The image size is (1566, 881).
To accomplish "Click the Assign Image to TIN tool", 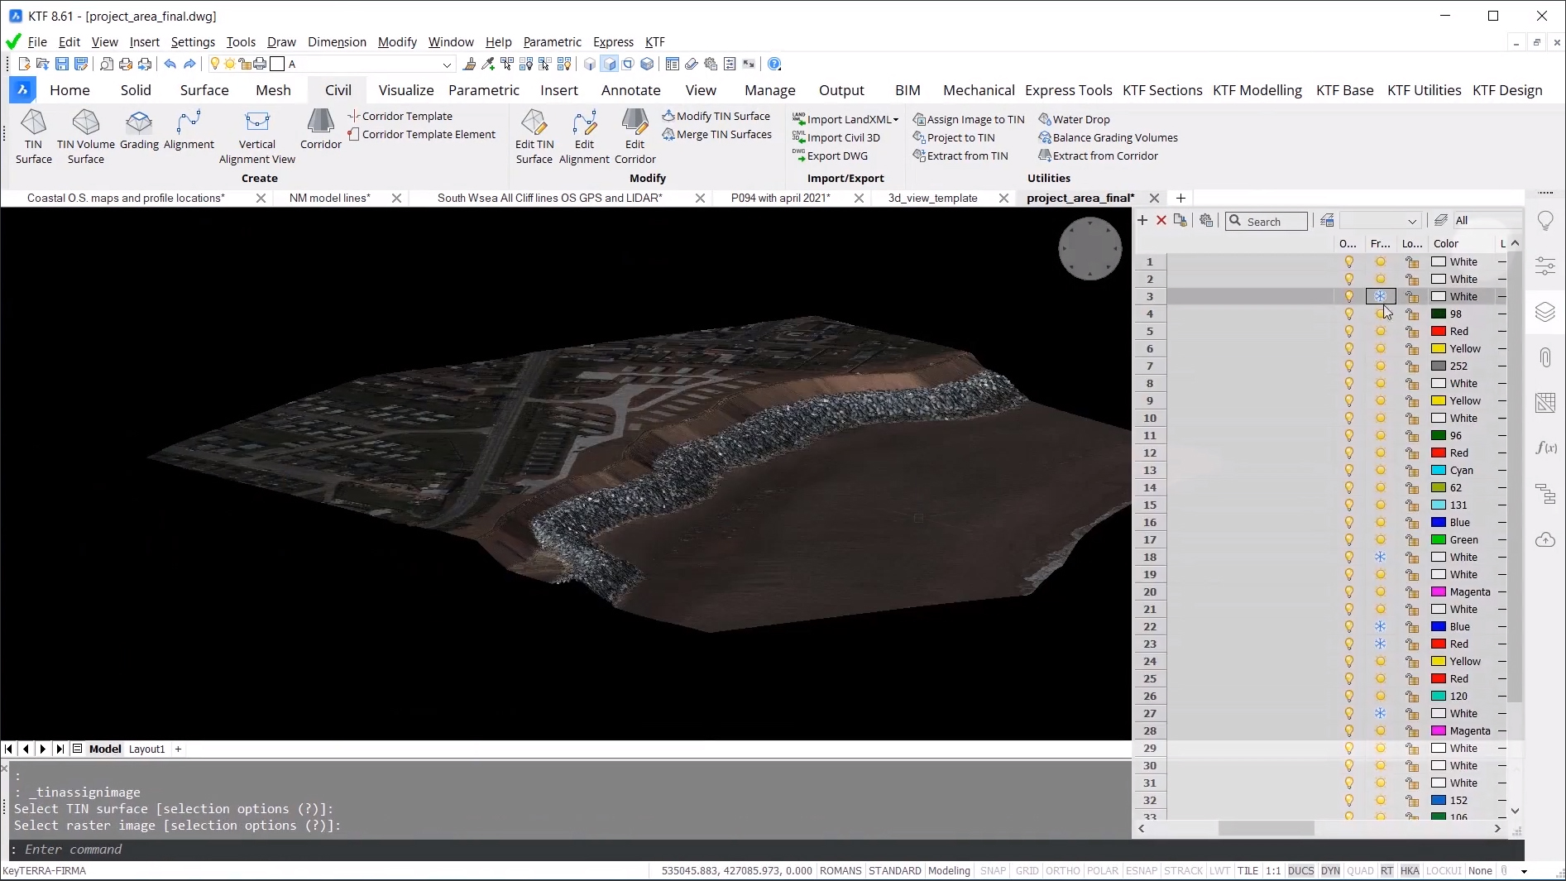I will (969, 119).
